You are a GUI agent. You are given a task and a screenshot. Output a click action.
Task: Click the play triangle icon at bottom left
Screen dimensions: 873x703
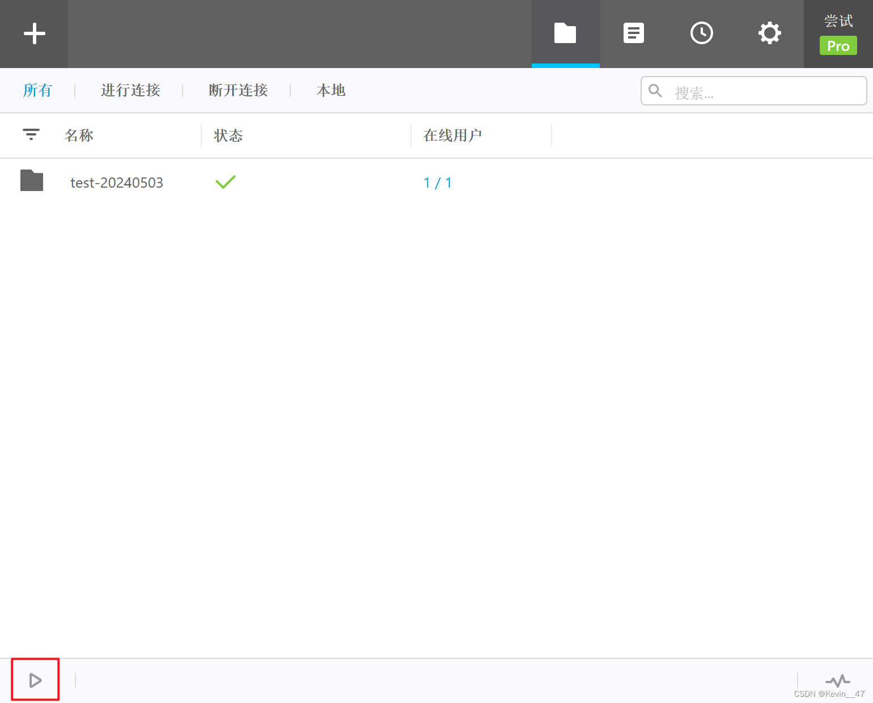tap(35, 680)
